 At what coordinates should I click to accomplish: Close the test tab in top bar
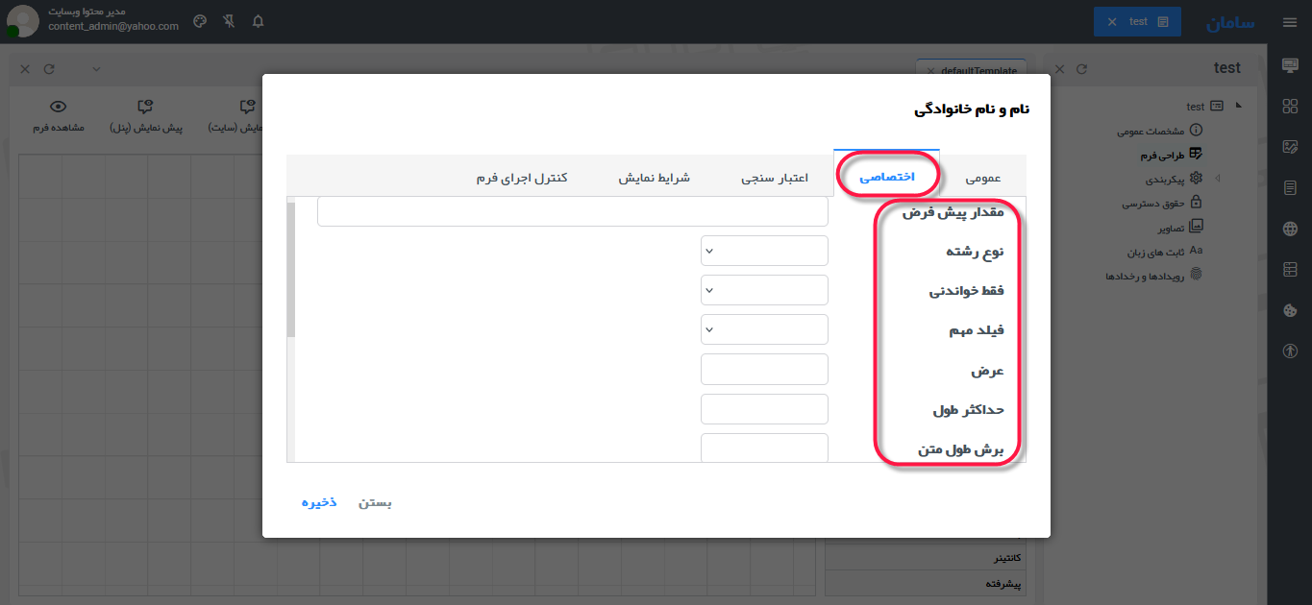coord(1112,21)
